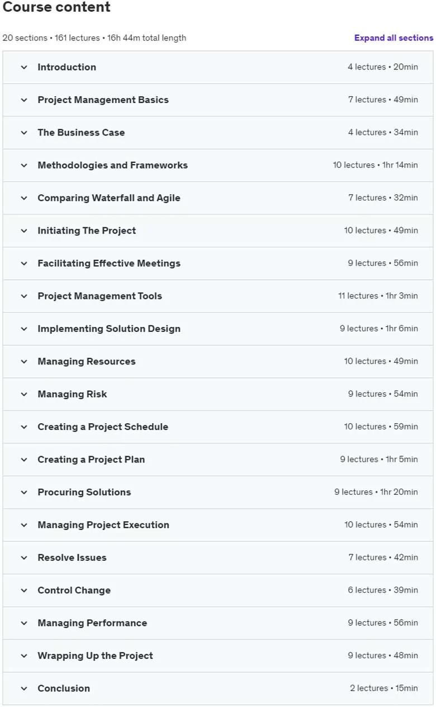
Task: Expand Project Management Basics chevron
Action: (x=24, y=100)
